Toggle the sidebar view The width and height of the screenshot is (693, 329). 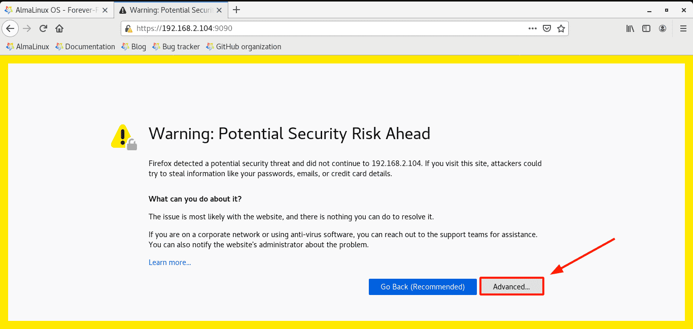tap(646, 28)
